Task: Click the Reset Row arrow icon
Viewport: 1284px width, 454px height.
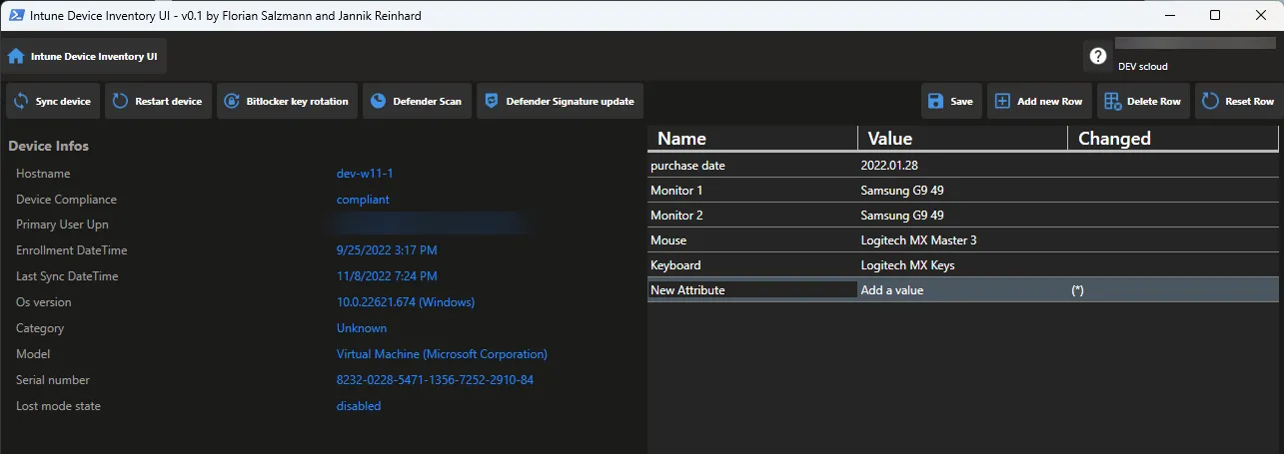Action: [x=1210, y=101]
